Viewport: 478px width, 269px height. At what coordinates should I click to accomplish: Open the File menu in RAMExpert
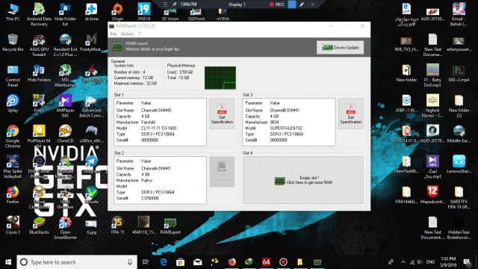pyautogui.click(x=113, y=34)
